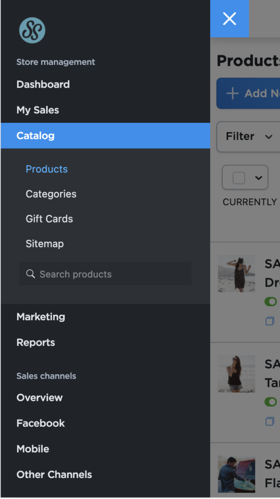Click the Search products input field
This screenshot has width=280, height=499.
coord(105,274)
